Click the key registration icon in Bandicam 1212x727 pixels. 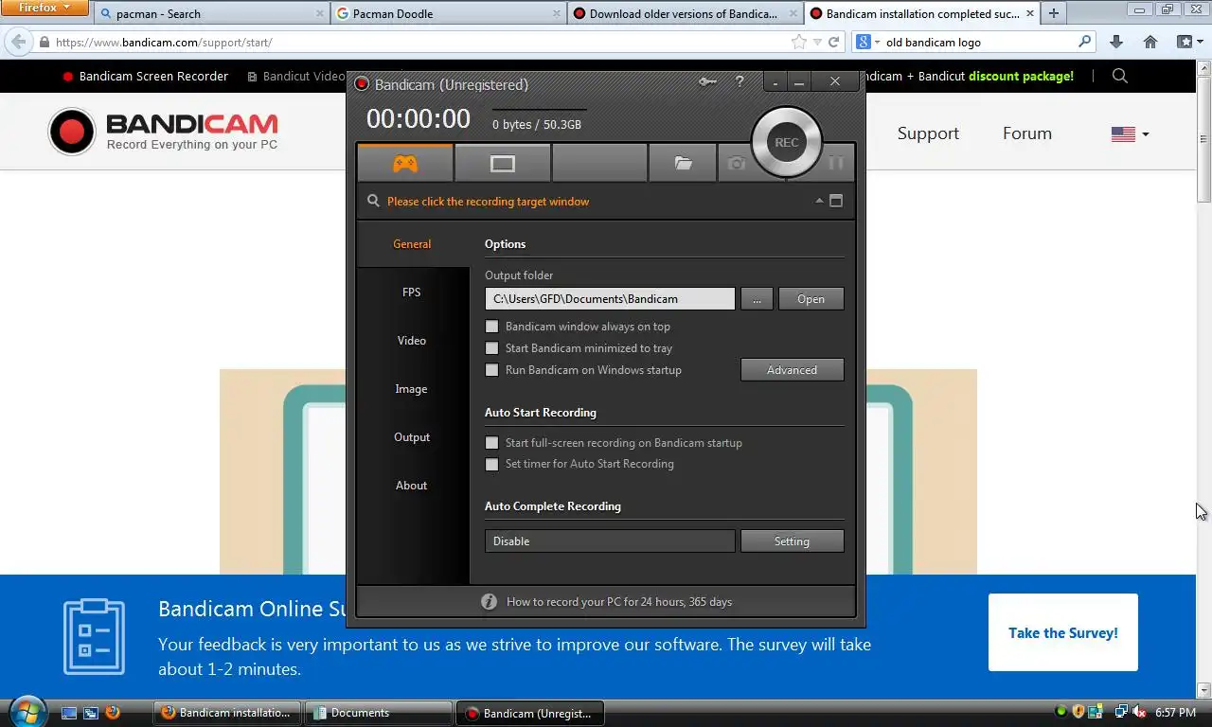(707, 82)
